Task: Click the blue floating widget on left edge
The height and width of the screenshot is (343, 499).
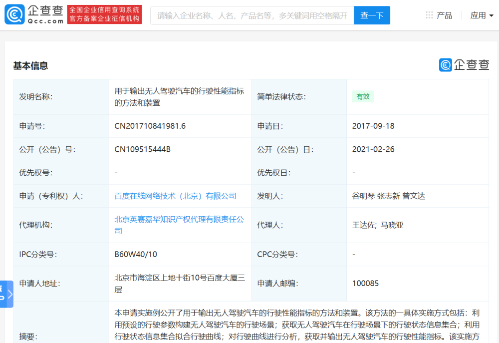Action: 6,294
